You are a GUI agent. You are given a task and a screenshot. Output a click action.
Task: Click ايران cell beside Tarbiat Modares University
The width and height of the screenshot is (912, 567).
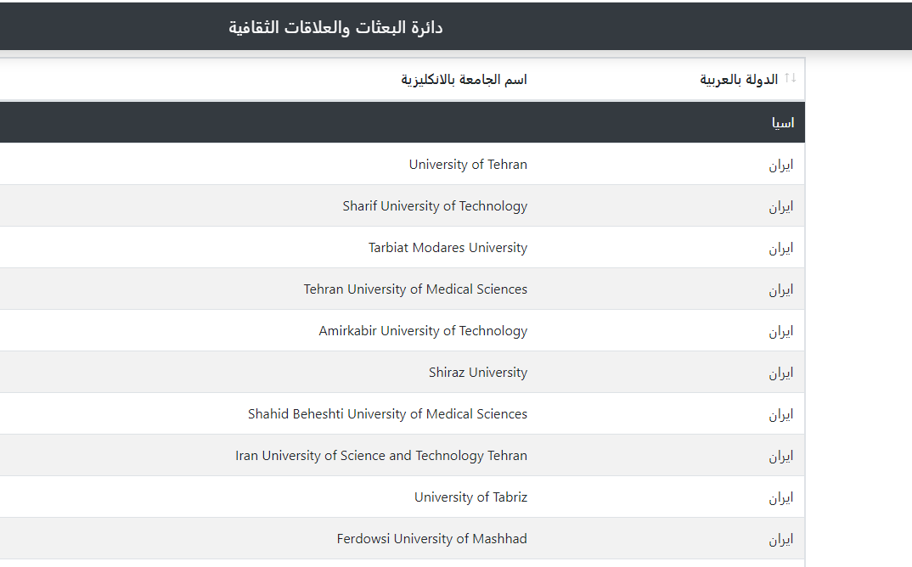[x=780, y=249]
